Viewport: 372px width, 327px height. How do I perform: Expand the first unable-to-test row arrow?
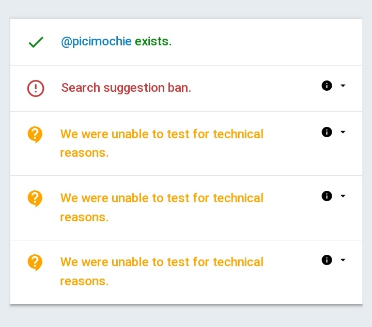[x=343, y=132]
